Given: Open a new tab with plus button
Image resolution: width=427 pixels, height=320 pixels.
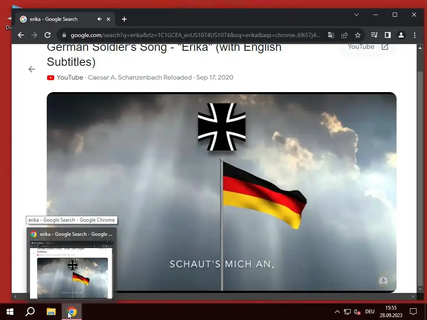Looking at the screenshot, I should click(124, 19).
